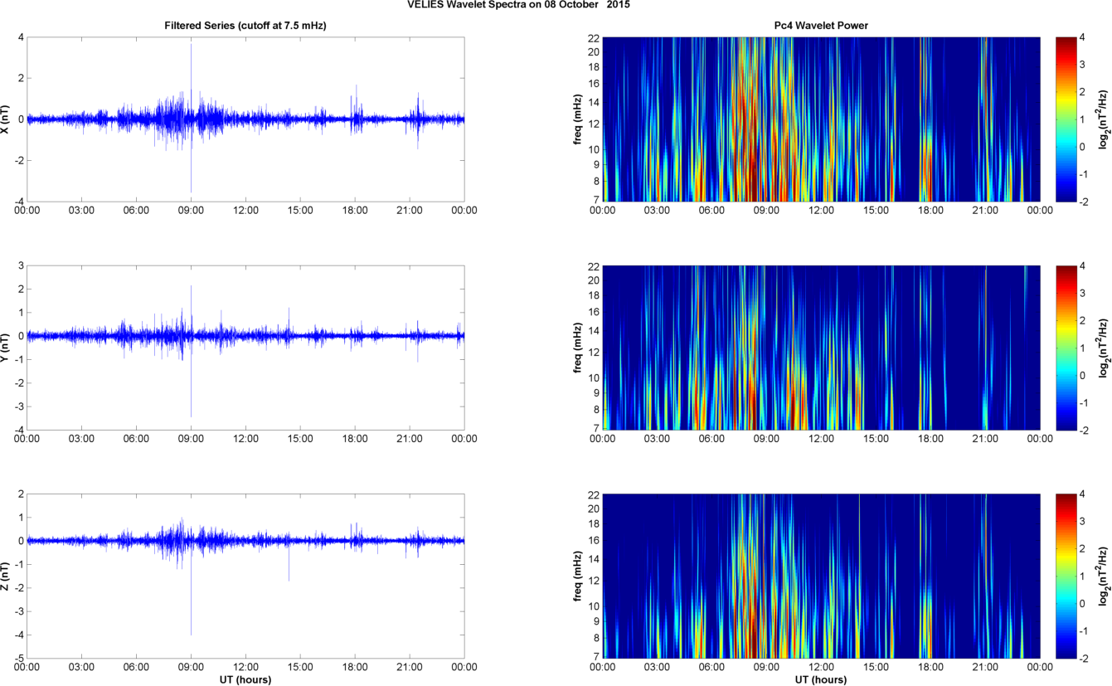The width and height of the screenshot is (1112, 686).
Task: Click the 09:00 tick under the X series plot
Action: [x=191, y=211]
